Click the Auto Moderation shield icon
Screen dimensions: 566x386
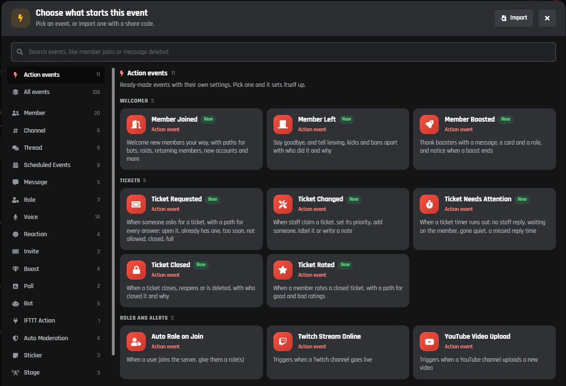coord(15,338)
